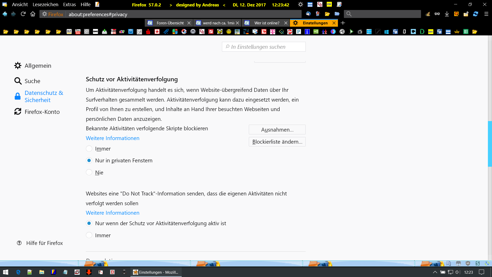Open the downloads arrow in toolbar
Viewport: 492px width, 277px height.
coord(447,14)
